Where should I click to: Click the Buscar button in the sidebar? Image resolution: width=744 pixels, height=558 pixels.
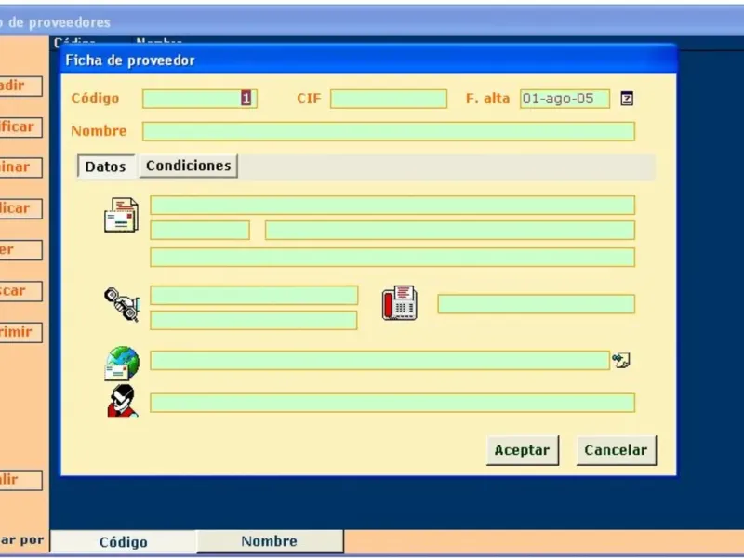20,291
